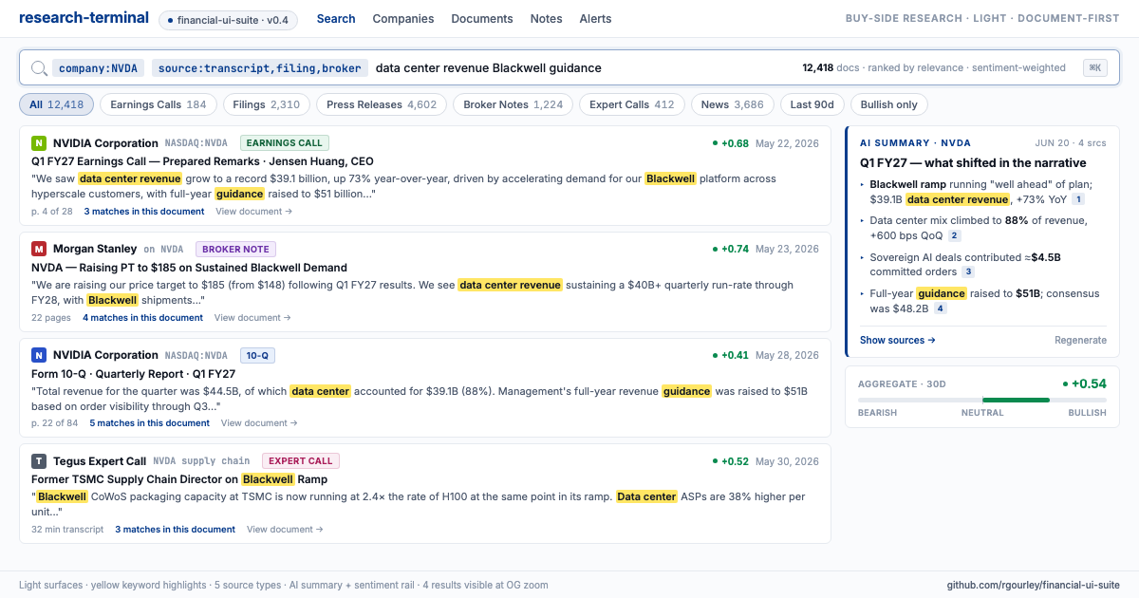Open source reference 1 in AI summary

(x=1078, y=199)
